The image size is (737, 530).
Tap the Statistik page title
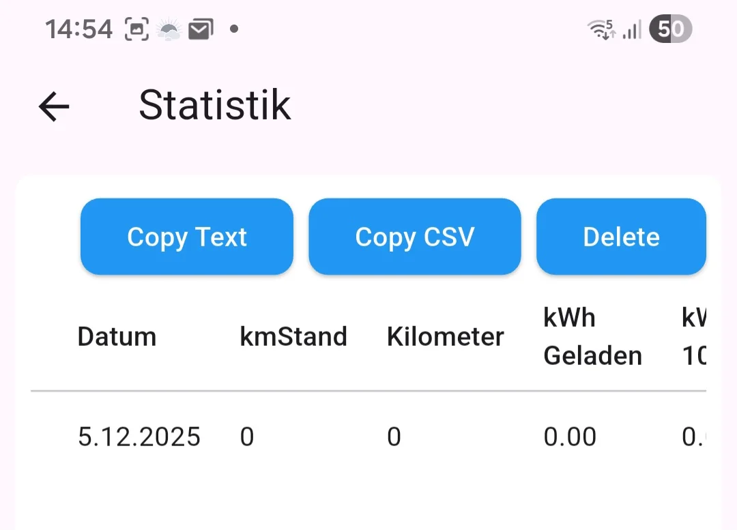215,105
